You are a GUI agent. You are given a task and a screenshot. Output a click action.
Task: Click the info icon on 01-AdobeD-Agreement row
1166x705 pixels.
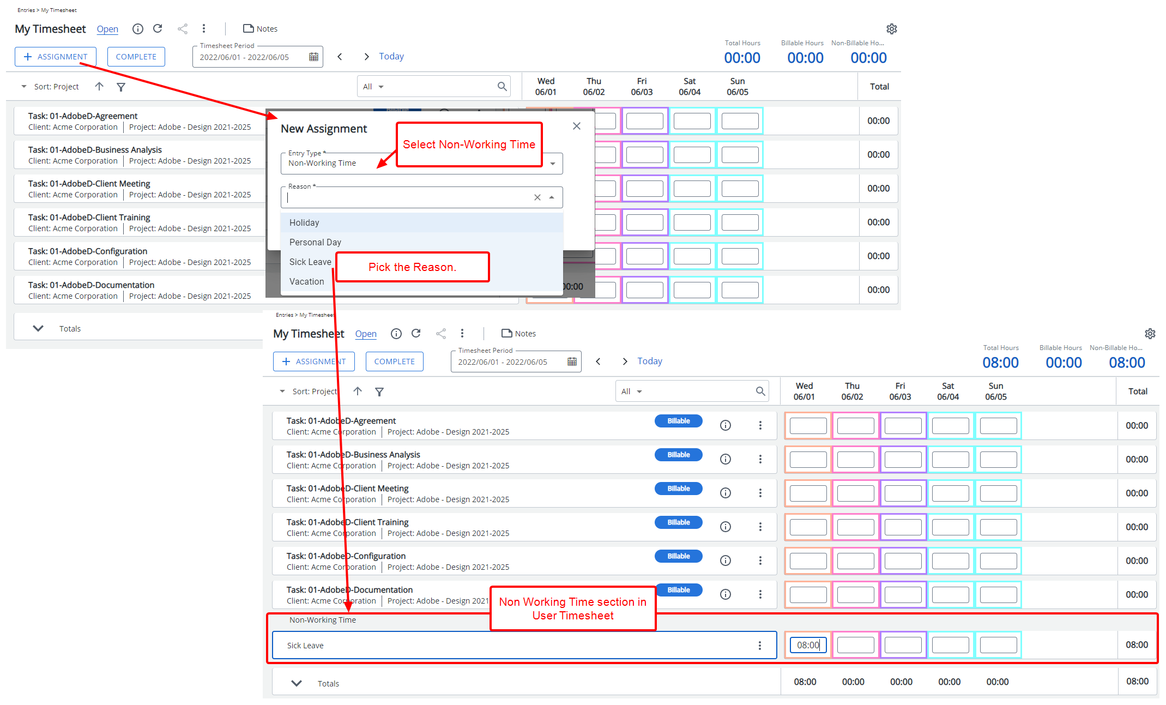725,425
